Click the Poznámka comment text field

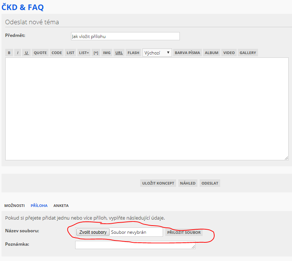click(x=135, y=245)
